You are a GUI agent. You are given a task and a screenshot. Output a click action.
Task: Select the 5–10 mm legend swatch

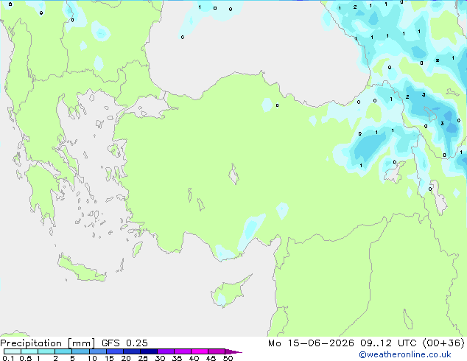[80, 351]
